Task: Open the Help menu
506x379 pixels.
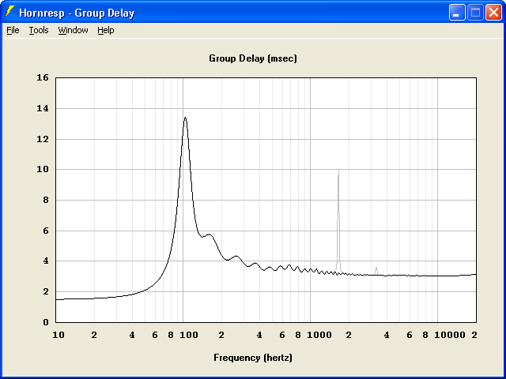Action: click(106, 30)
